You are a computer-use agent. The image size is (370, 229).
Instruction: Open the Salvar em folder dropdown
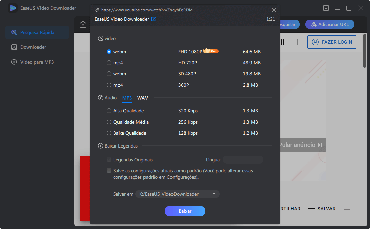pyautogui.click(x=178, y=194)
